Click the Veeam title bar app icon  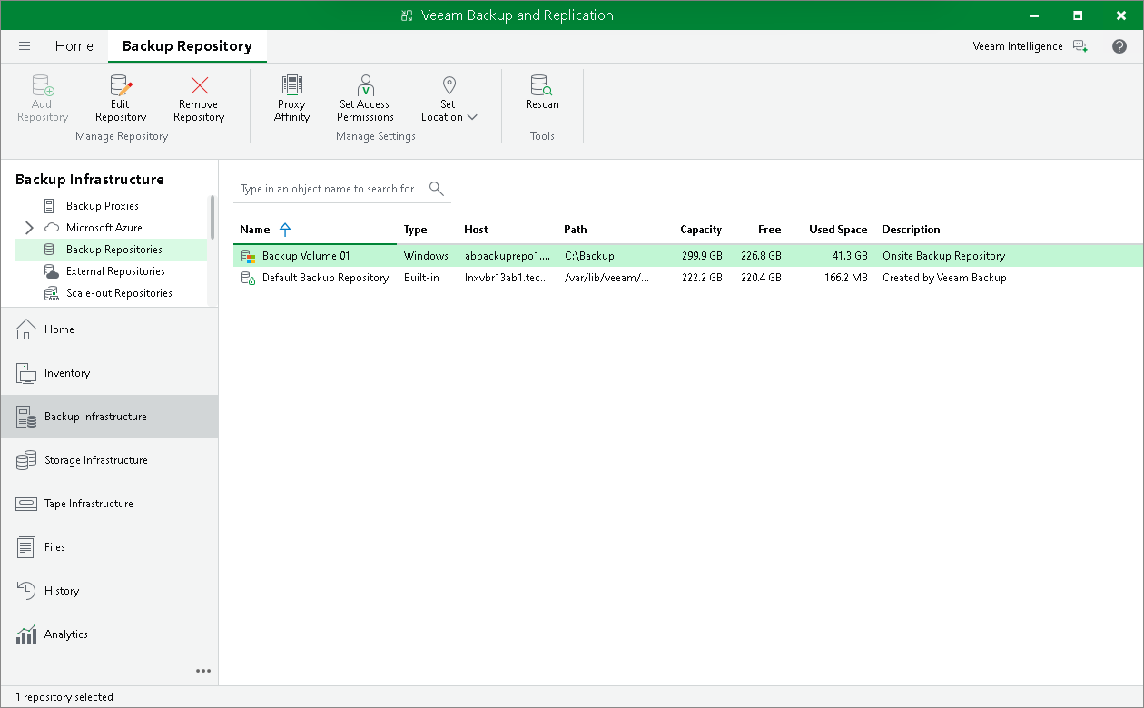pyautogui.click(x=408, y=15)
